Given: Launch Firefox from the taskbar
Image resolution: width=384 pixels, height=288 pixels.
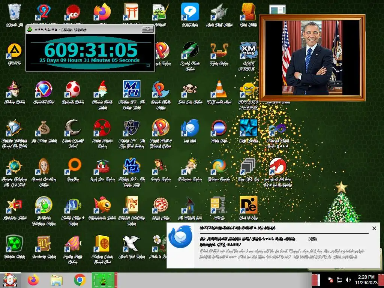Looking at the screenshot, I should [x=33, y=280].
